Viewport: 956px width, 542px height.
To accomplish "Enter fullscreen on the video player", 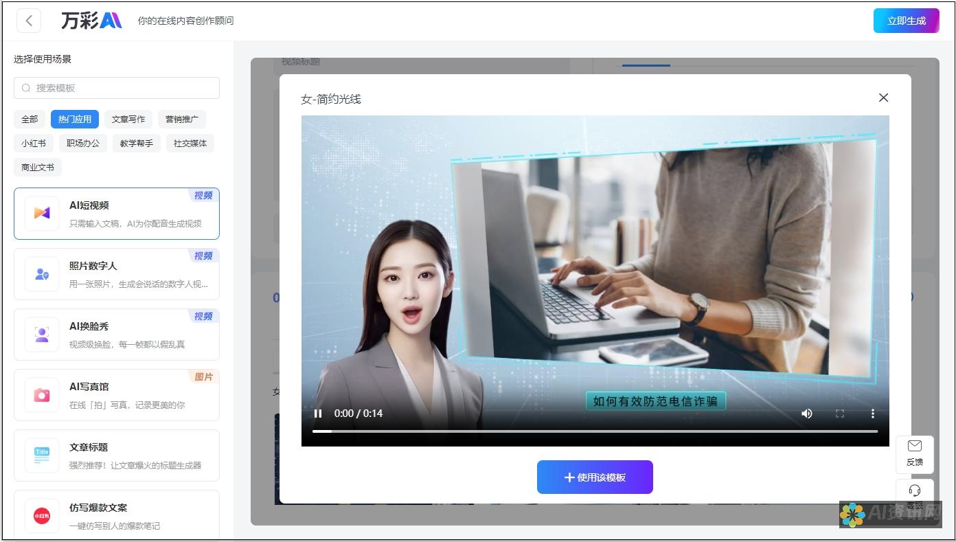I will tap(839, 414).
